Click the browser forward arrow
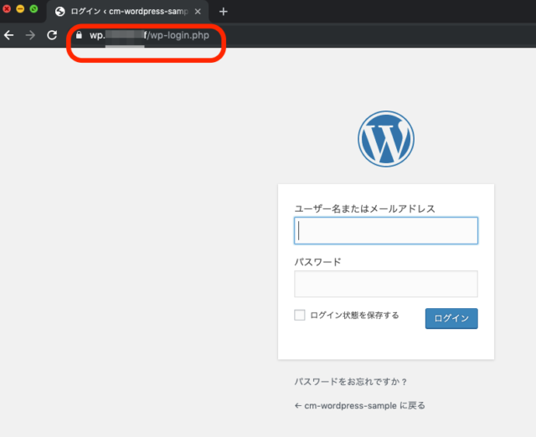 click(x=30, y=35)
